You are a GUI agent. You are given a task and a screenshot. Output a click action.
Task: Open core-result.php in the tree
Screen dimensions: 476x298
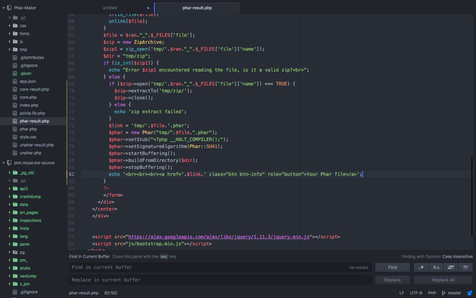(34, 89)
